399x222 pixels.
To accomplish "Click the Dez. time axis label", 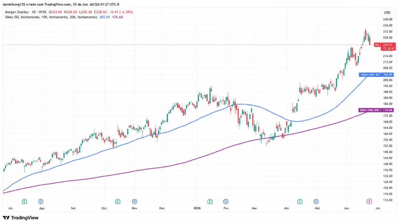I will click(162, 208).
